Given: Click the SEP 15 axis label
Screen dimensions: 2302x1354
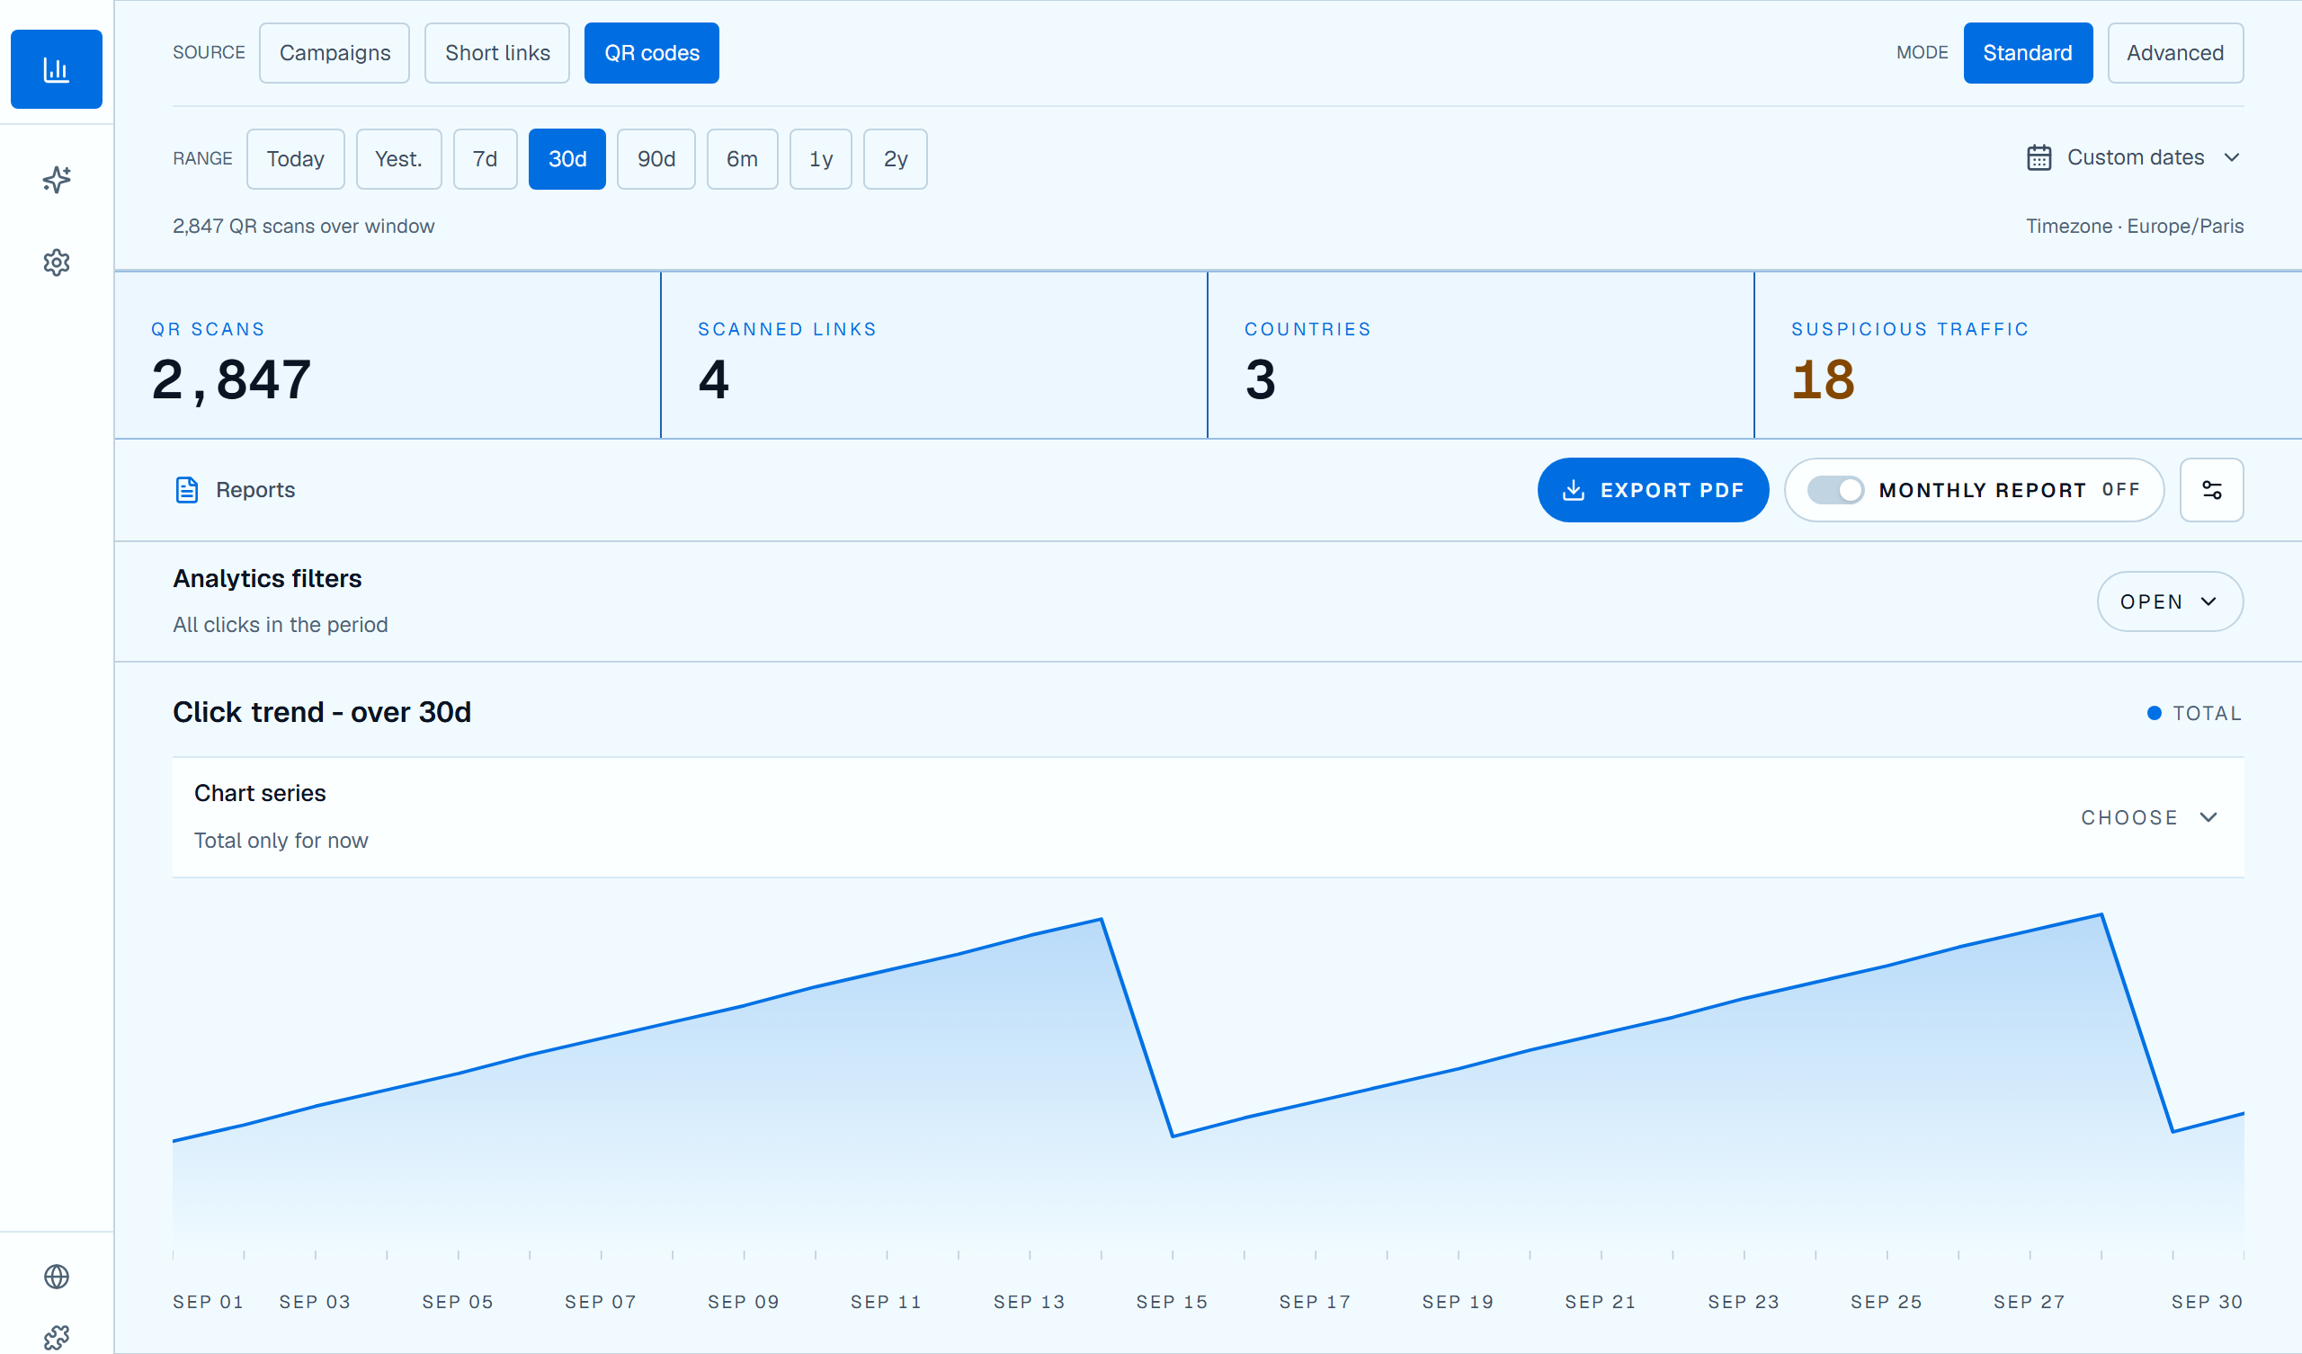Looking at the screenshot, I should [1172, 1302].
